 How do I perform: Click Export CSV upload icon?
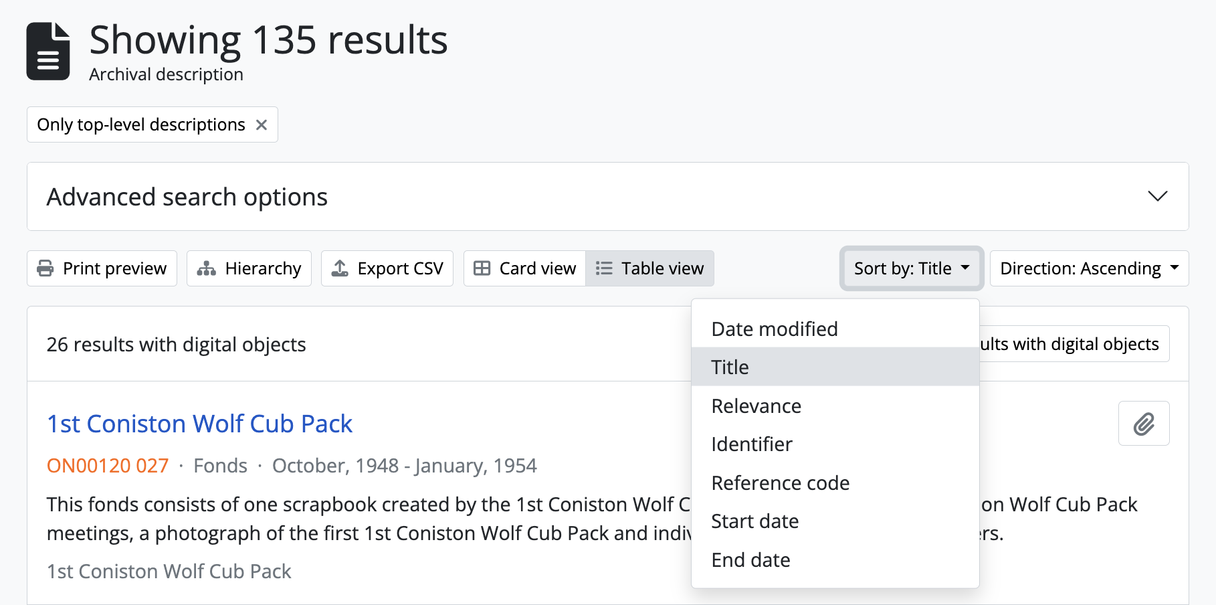pos(340,268)
